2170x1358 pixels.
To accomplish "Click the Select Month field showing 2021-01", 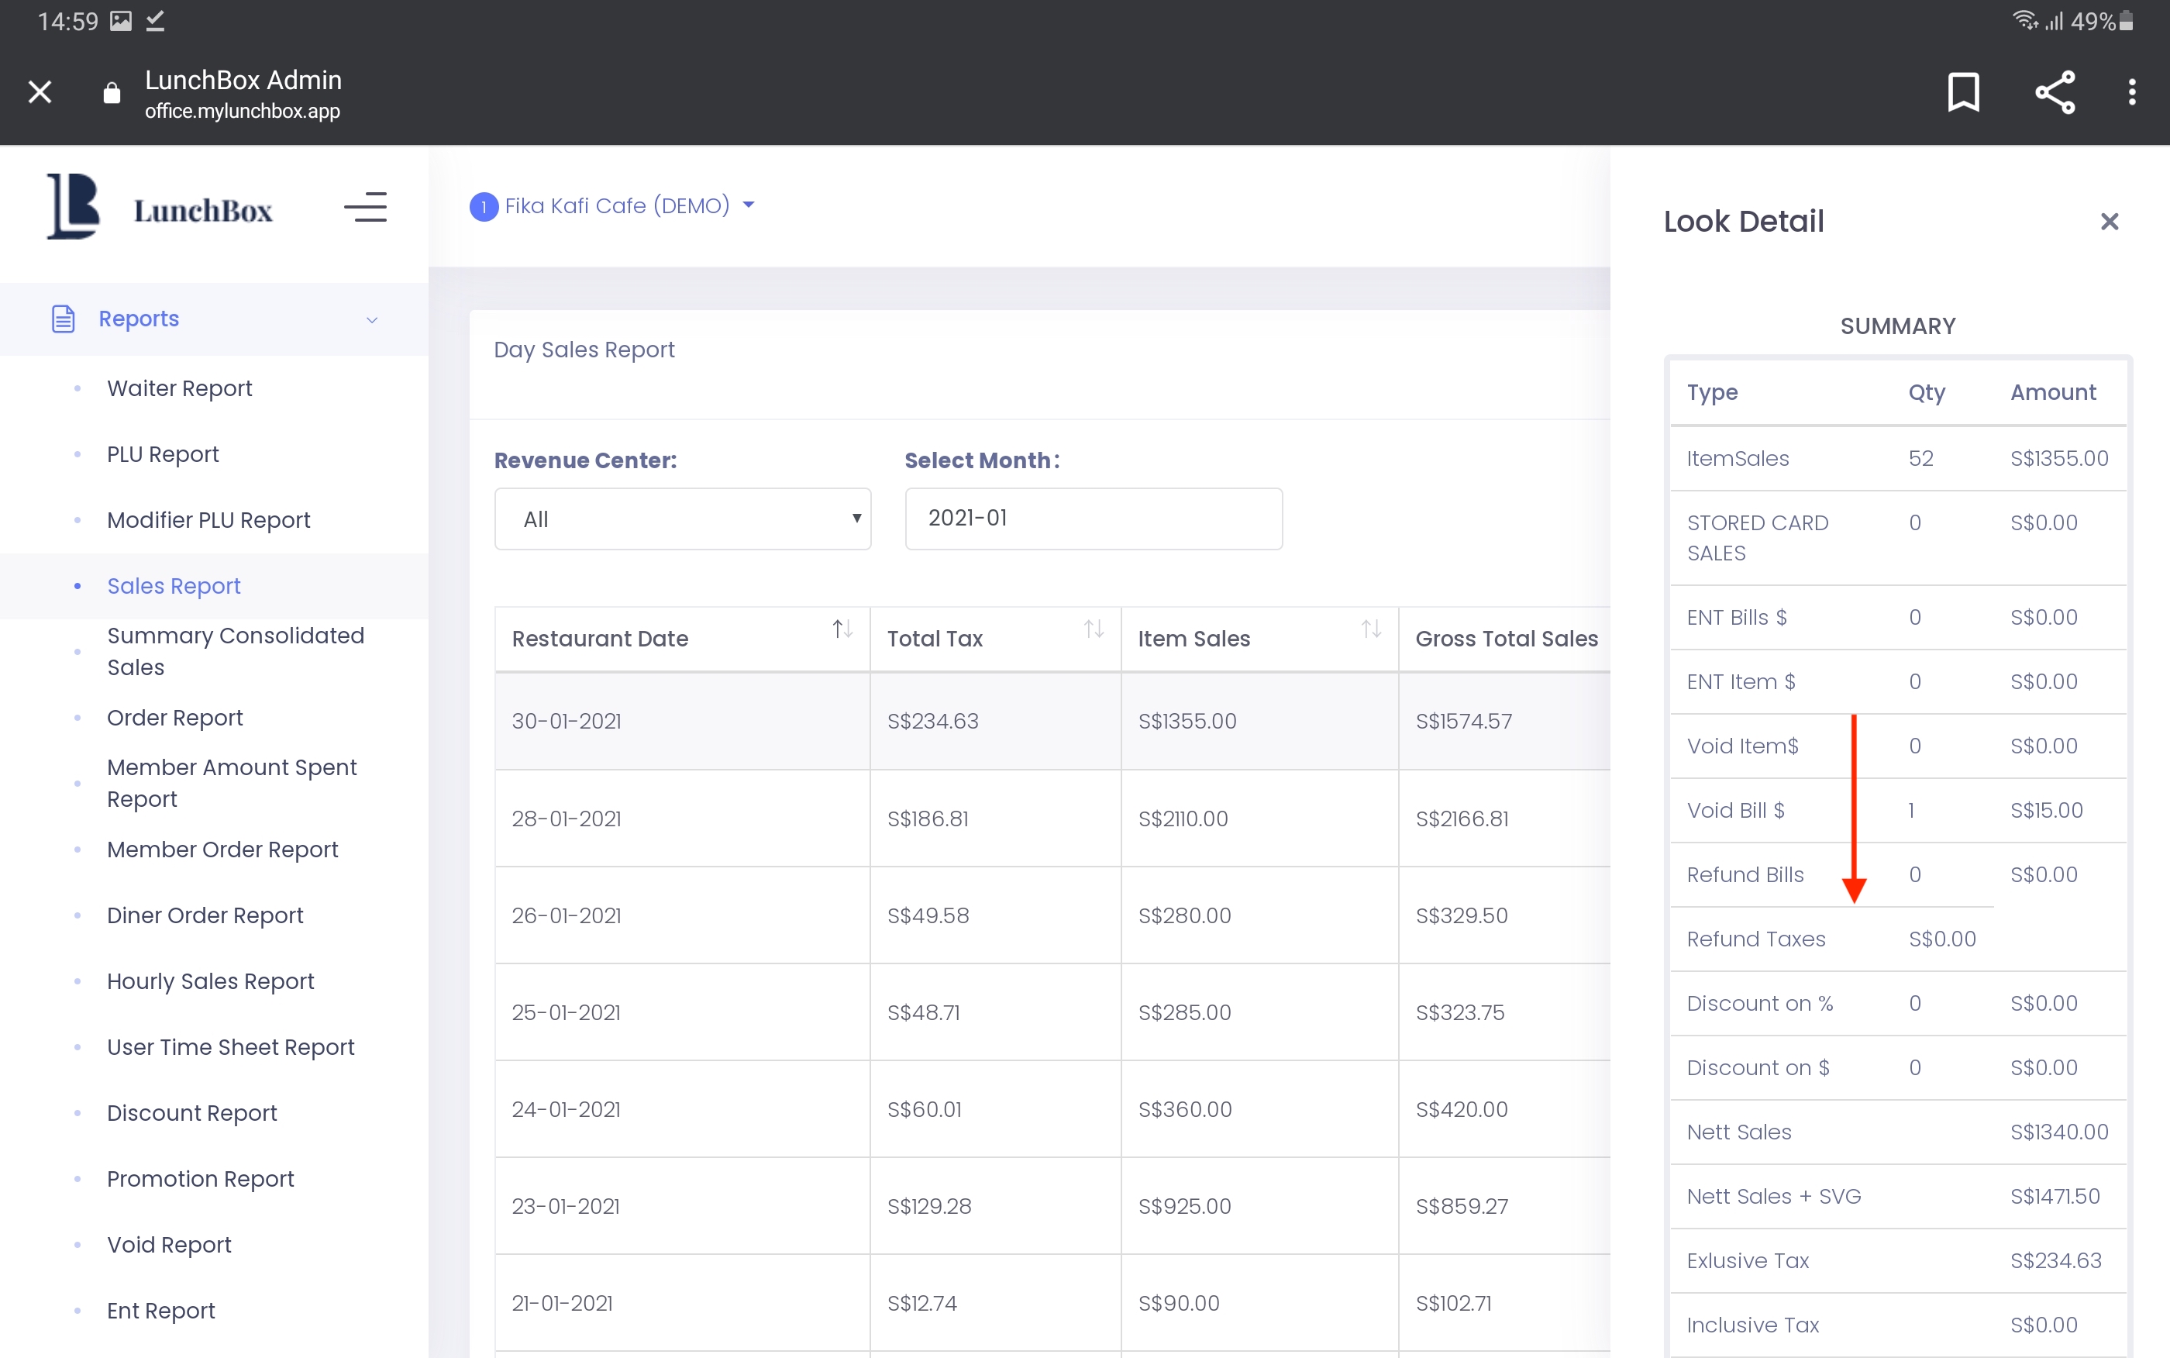I will (x=1093, y=519).
